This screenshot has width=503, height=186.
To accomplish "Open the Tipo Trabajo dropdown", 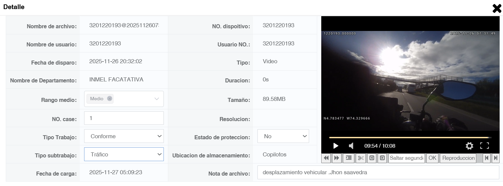I will tap(124, 136).
